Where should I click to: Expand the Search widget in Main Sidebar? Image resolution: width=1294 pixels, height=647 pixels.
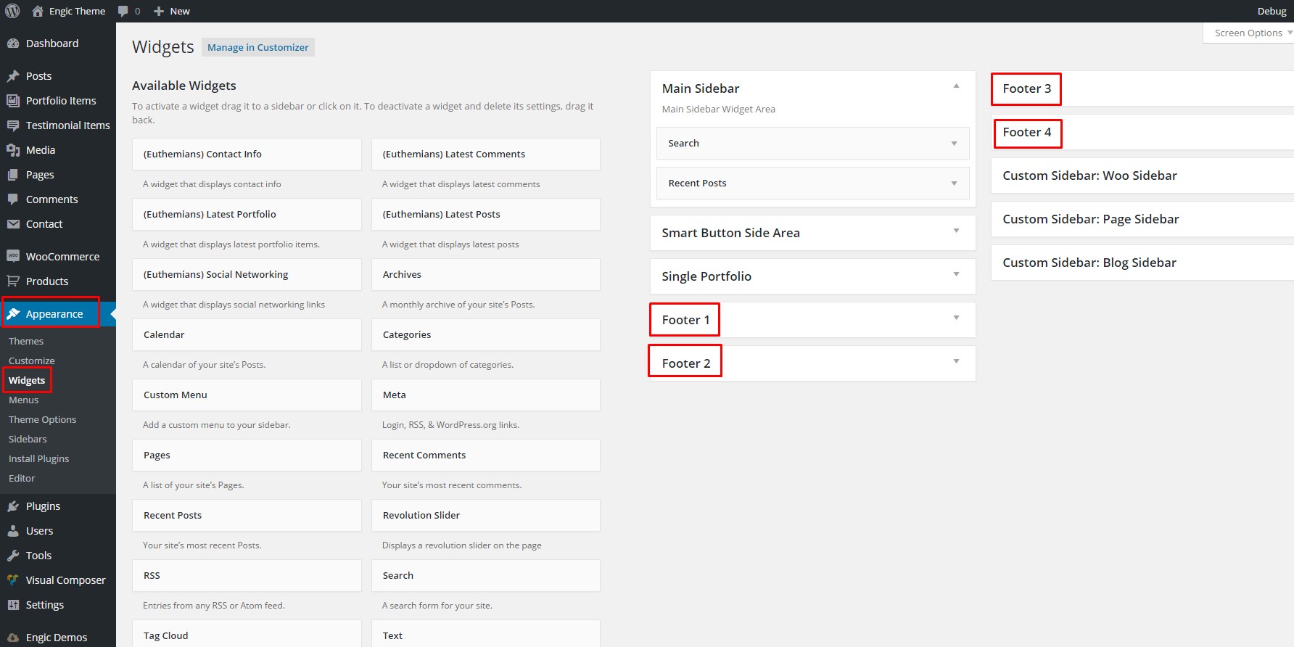954,144
